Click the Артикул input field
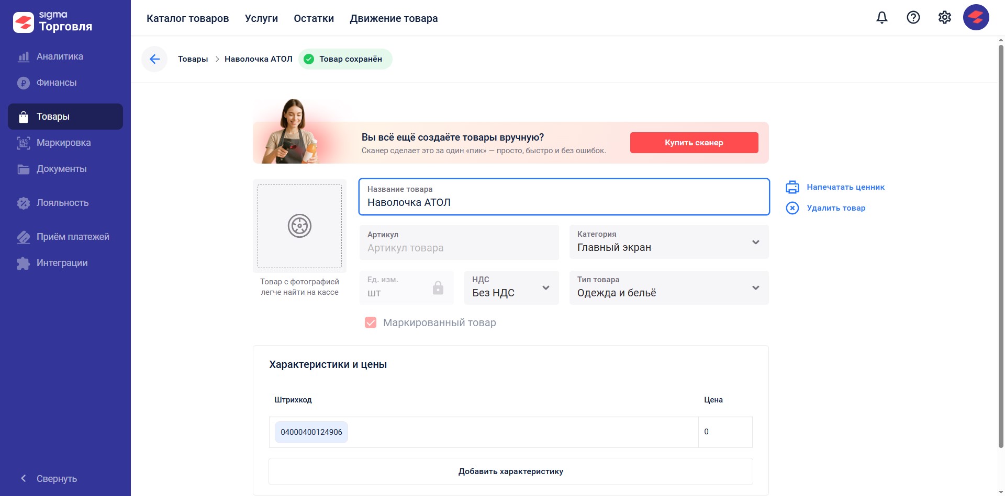Screen dimensions: 1005x496 tap(459, 242)
